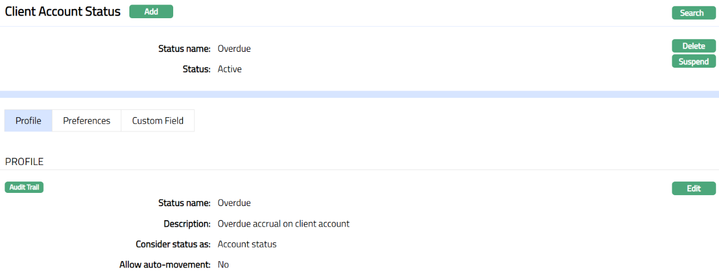719x272 pixels.
Task: Select the 'Overdue accrual on client account' description
Action: 284,224
